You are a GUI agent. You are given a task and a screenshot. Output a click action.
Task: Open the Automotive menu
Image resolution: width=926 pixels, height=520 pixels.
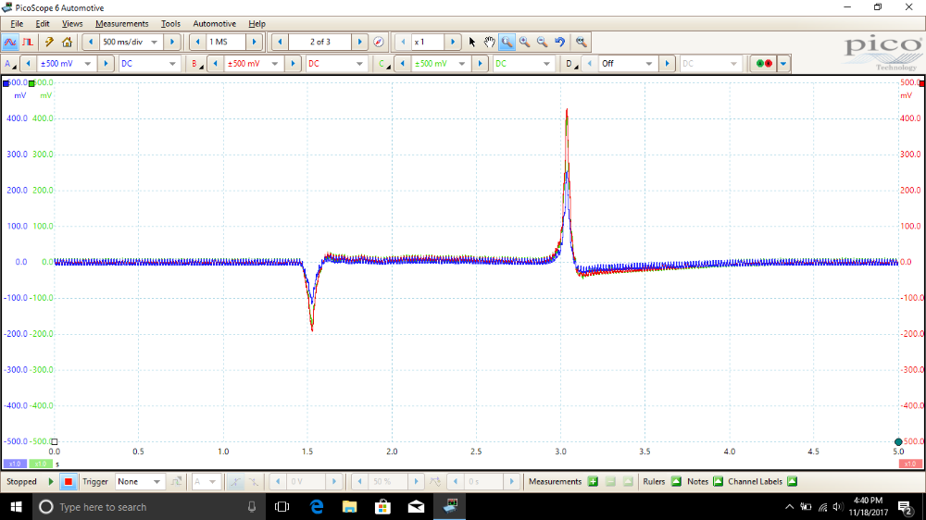tap(214, 23)
